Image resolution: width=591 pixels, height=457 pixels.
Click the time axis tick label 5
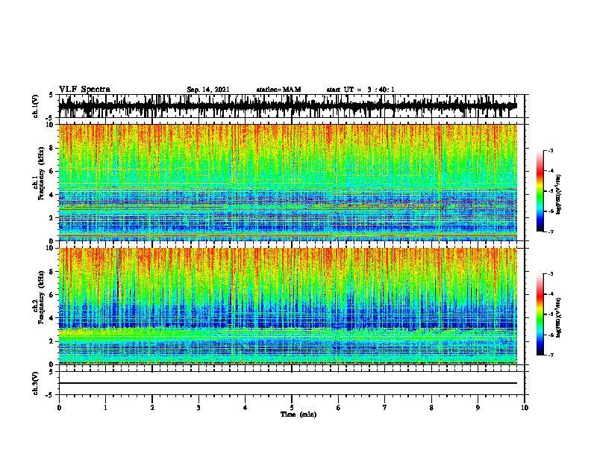pyautogui.click(x=292, y=408)
